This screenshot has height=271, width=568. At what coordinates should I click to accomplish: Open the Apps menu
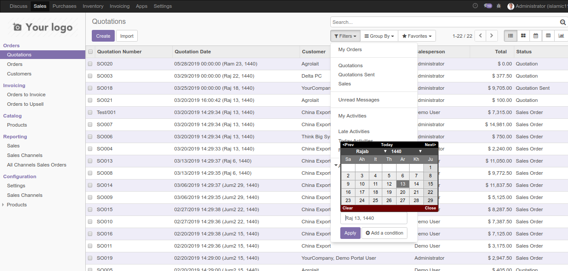[142, 6]
